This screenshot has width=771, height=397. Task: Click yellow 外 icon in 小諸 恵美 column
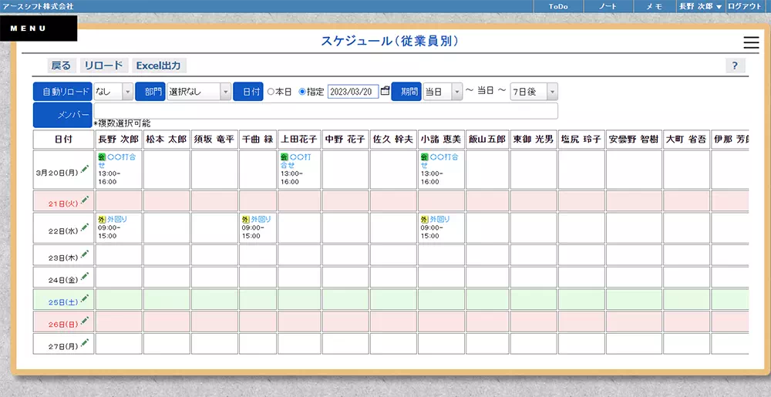425,219
